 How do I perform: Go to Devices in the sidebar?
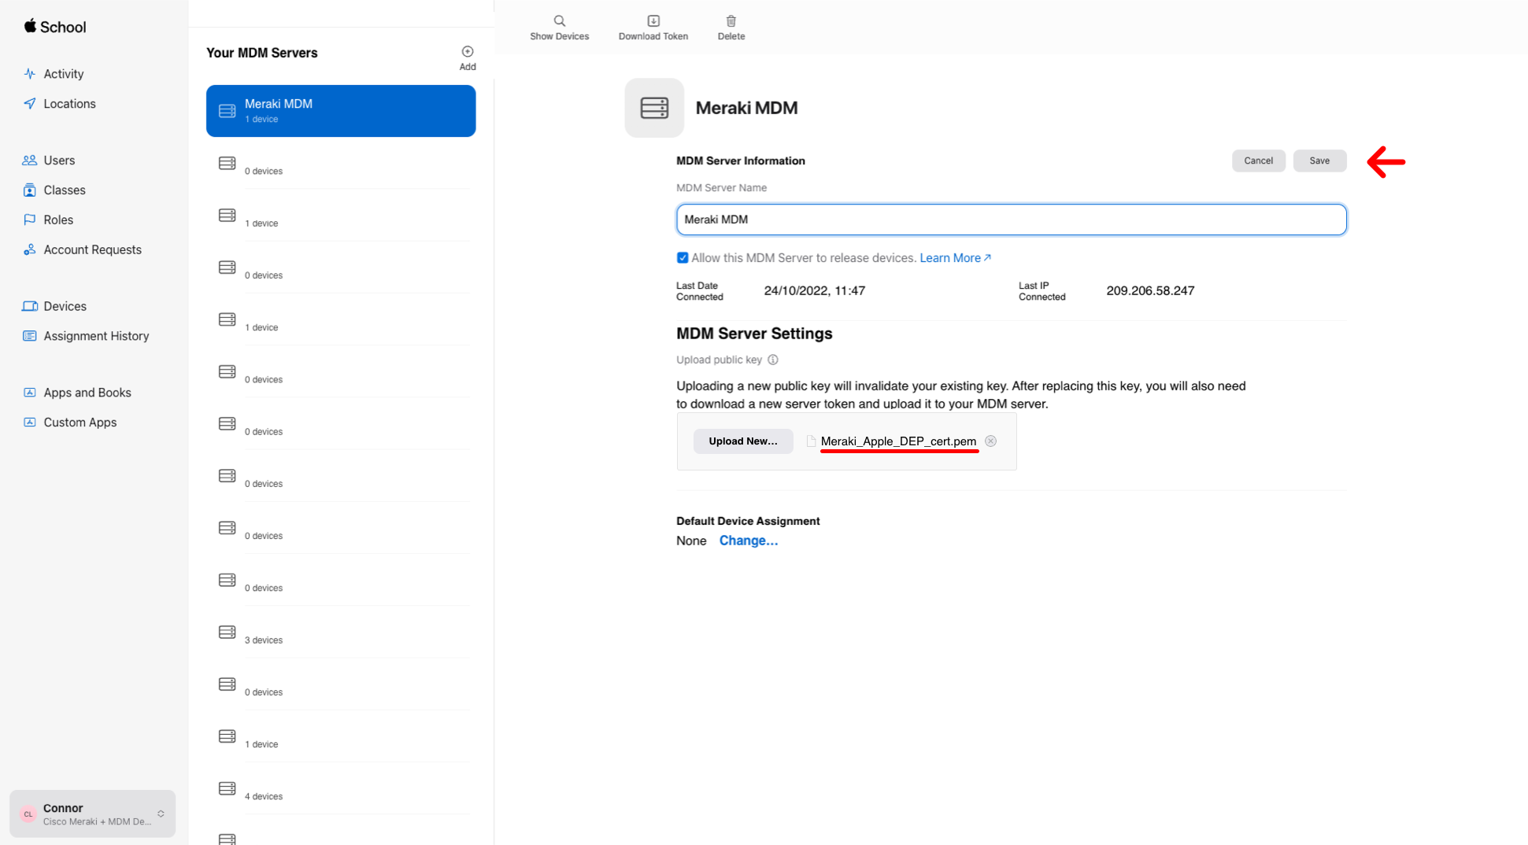point(65,306)
